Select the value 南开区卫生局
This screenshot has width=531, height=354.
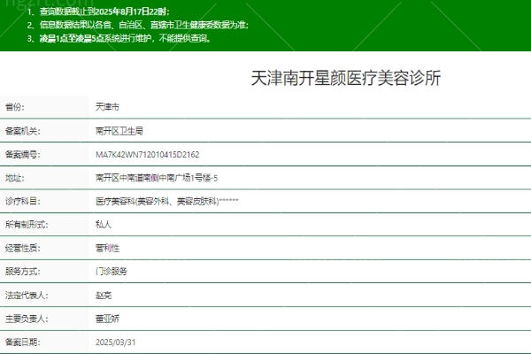[x=119, y=131]
